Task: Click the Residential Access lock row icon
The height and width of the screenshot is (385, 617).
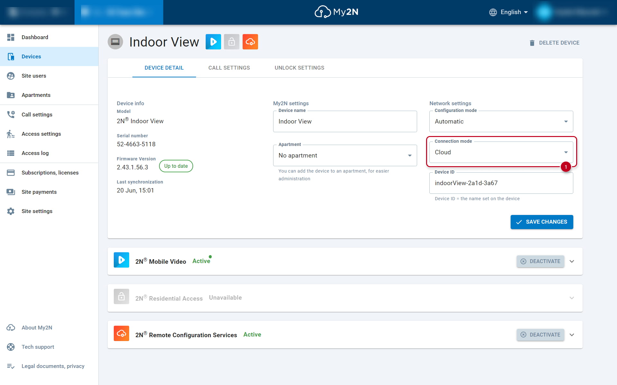Action: point(121,296)
